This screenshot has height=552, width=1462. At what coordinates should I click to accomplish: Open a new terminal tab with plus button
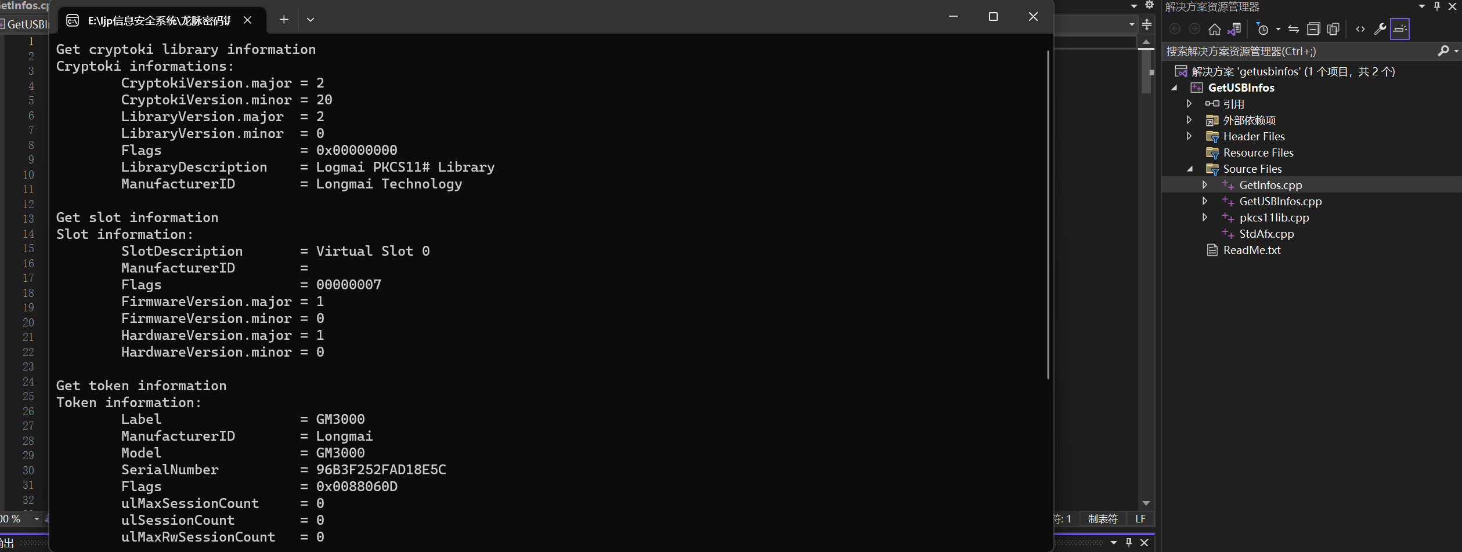coord(284,20)
